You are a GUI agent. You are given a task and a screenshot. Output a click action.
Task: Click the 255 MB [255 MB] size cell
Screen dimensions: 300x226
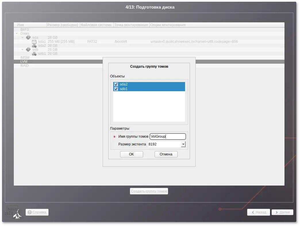point(61,42)
